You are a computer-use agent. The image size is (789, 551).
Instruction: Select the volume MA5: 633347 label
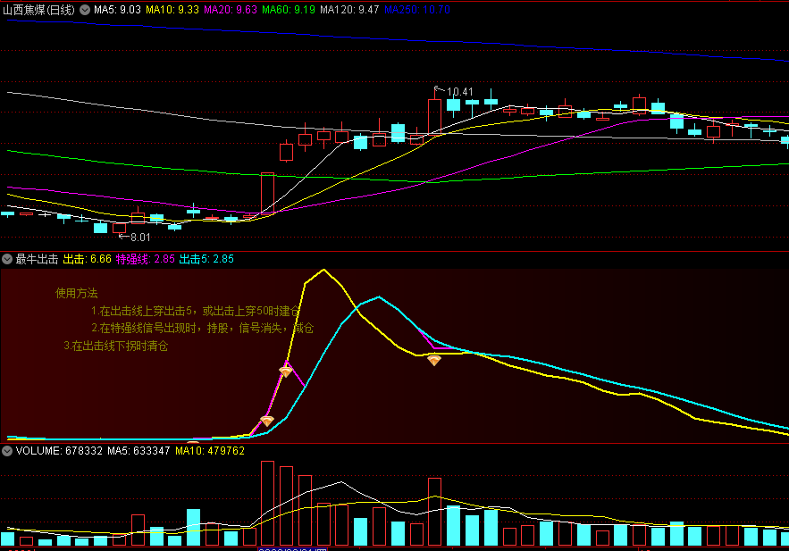(x=138, y=450)
